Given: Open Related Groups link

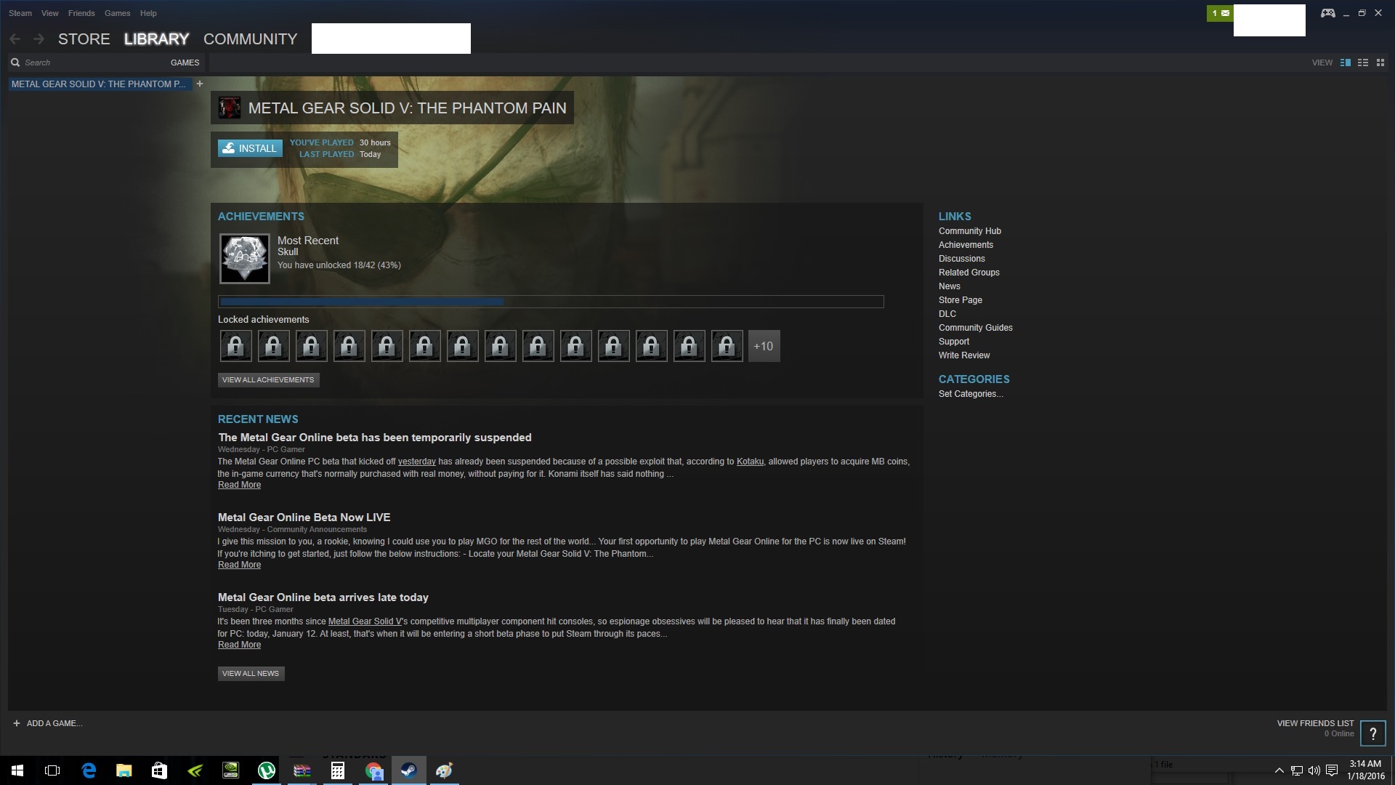Looking at the screenshot, I should [x=969, y=273].
